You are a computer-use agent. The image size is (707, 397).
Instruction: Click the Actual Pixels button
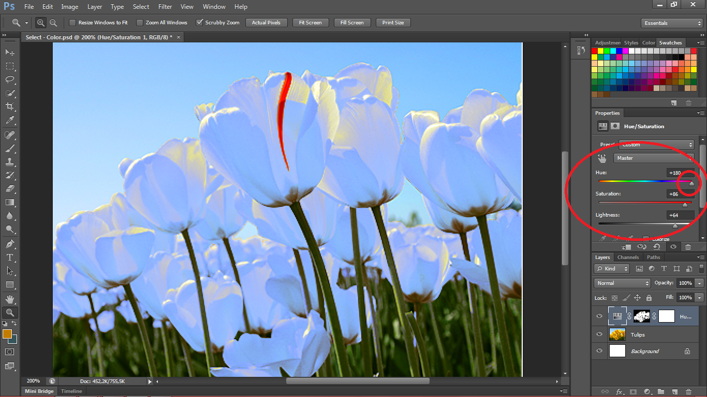266,23
